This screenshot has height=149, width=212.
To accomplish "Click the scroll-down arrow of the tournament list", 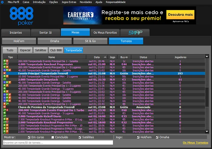I will [x=207, y=131].
